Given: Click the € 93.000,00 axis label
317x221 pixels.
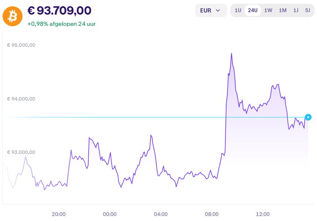Looking at the screenshot, I should tap(21, 152).
